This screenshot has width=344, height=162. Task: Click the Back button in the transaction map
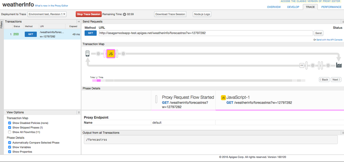coord(324,80)
